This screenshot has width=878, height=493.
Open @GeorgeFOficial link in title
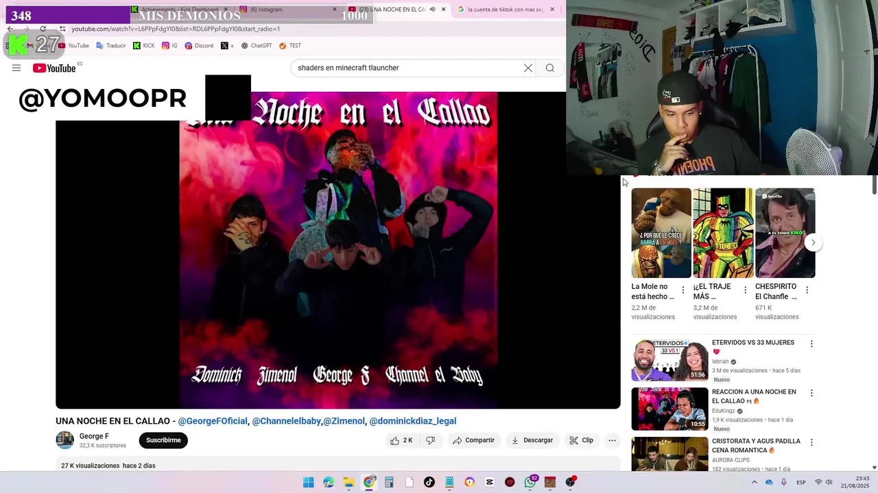coord(213,421)
